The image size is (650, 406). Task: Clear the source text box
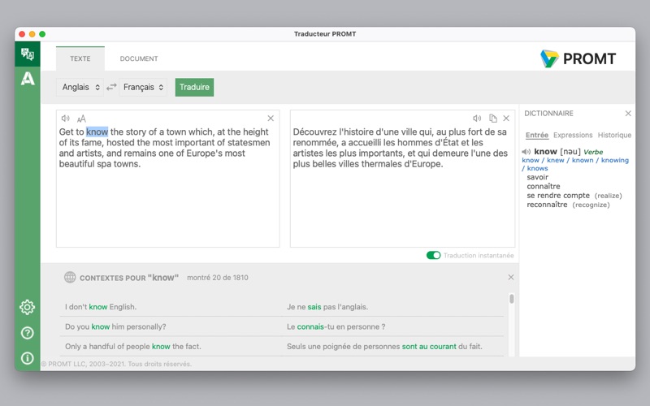pos(271,118)
